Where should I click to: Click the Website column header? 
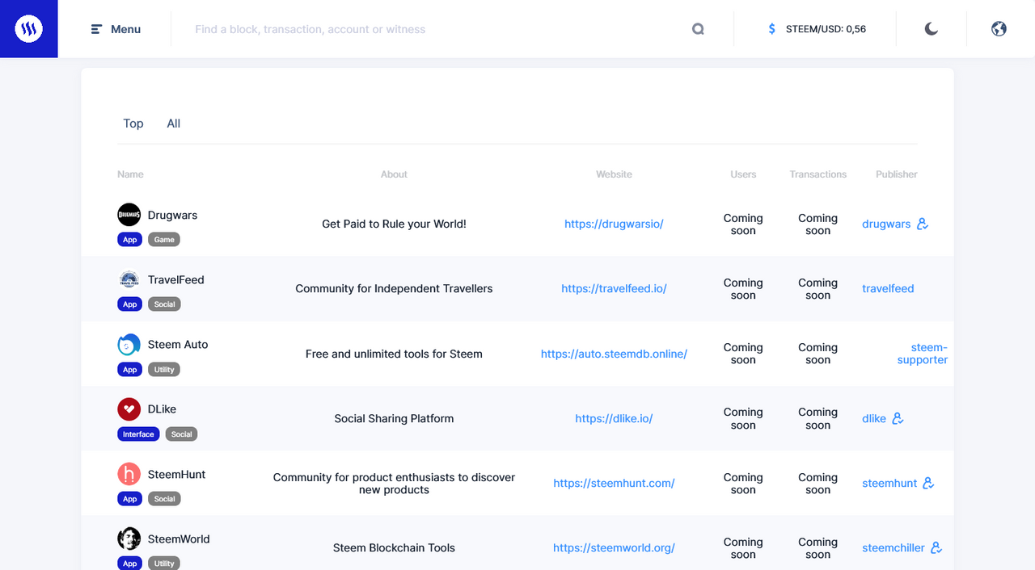coord(614,174)
